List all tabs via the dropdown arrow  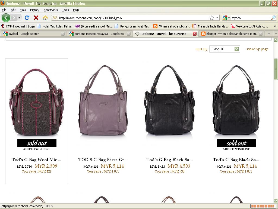click(276, 33)
